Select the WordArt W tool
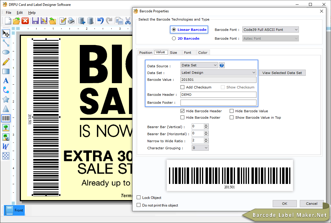The width and height of the screenshot is (331, 223). click(x=6, y=146)
